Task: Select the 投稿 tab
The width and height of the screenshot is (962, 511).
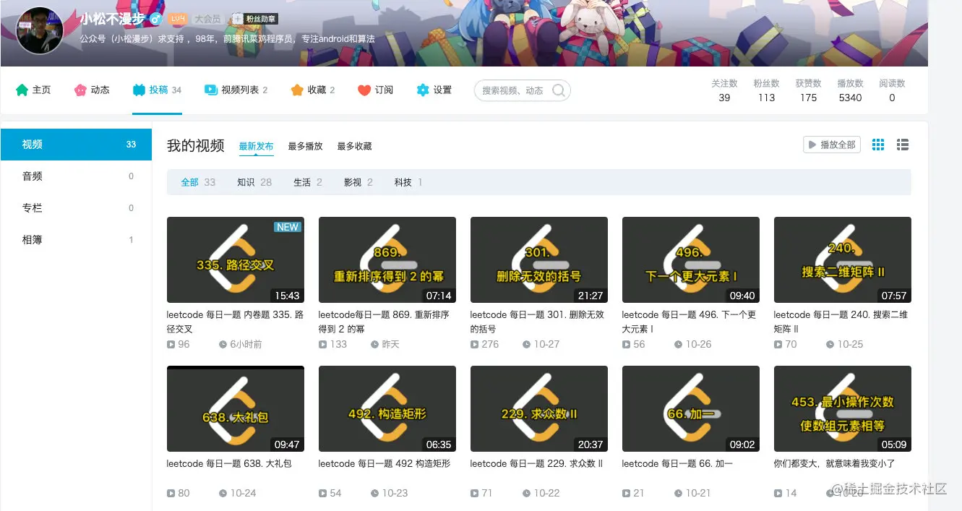Action: (157, 90)
